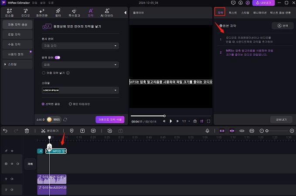Toggle the 번역 언어 switch
The image size is (296, 196).
point(58,57)
